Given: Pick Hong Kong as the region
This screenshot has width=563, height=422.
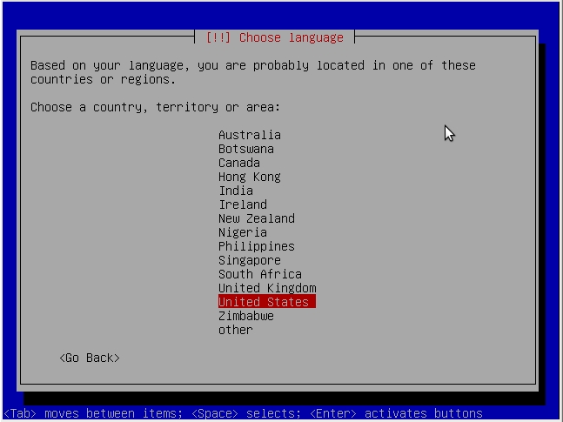Looking at the screenshot, I should click(250, 177).
